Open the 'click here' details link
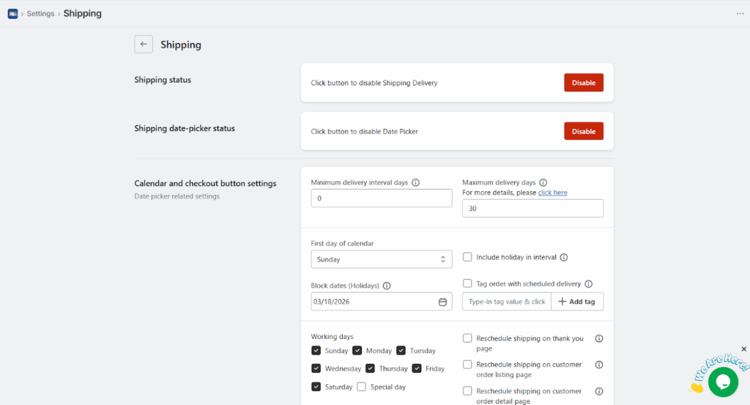 click(552, 193)
